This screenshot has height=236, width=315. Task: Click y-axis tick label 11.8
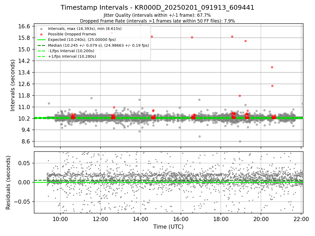tap(24, 95)
